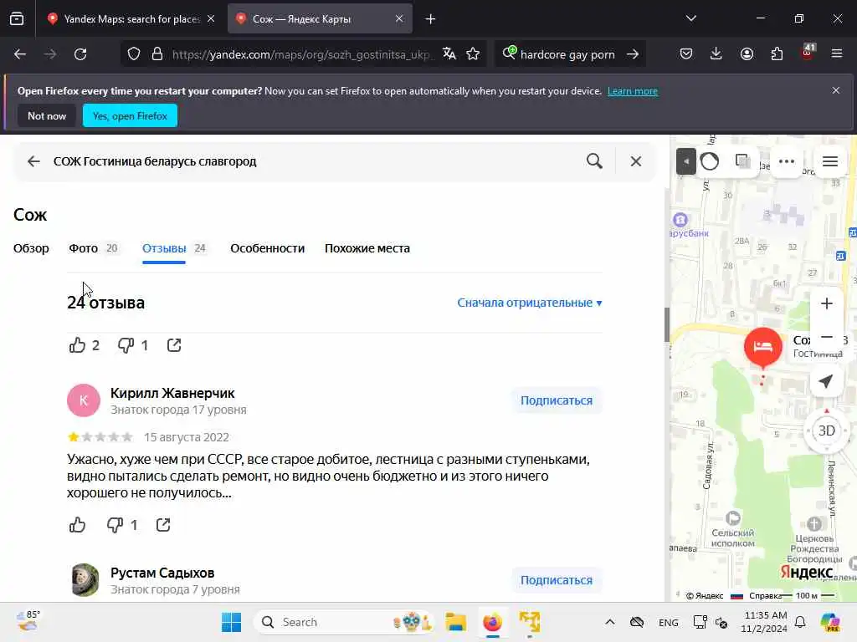Screen dimensions: 857x642
Task: Subscribe to Рустам Садыхов
Action: point(557,580)
